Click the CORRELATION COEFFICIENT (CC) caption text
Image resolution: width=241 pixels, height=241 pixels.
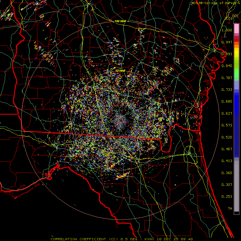(x=84, y=239)
